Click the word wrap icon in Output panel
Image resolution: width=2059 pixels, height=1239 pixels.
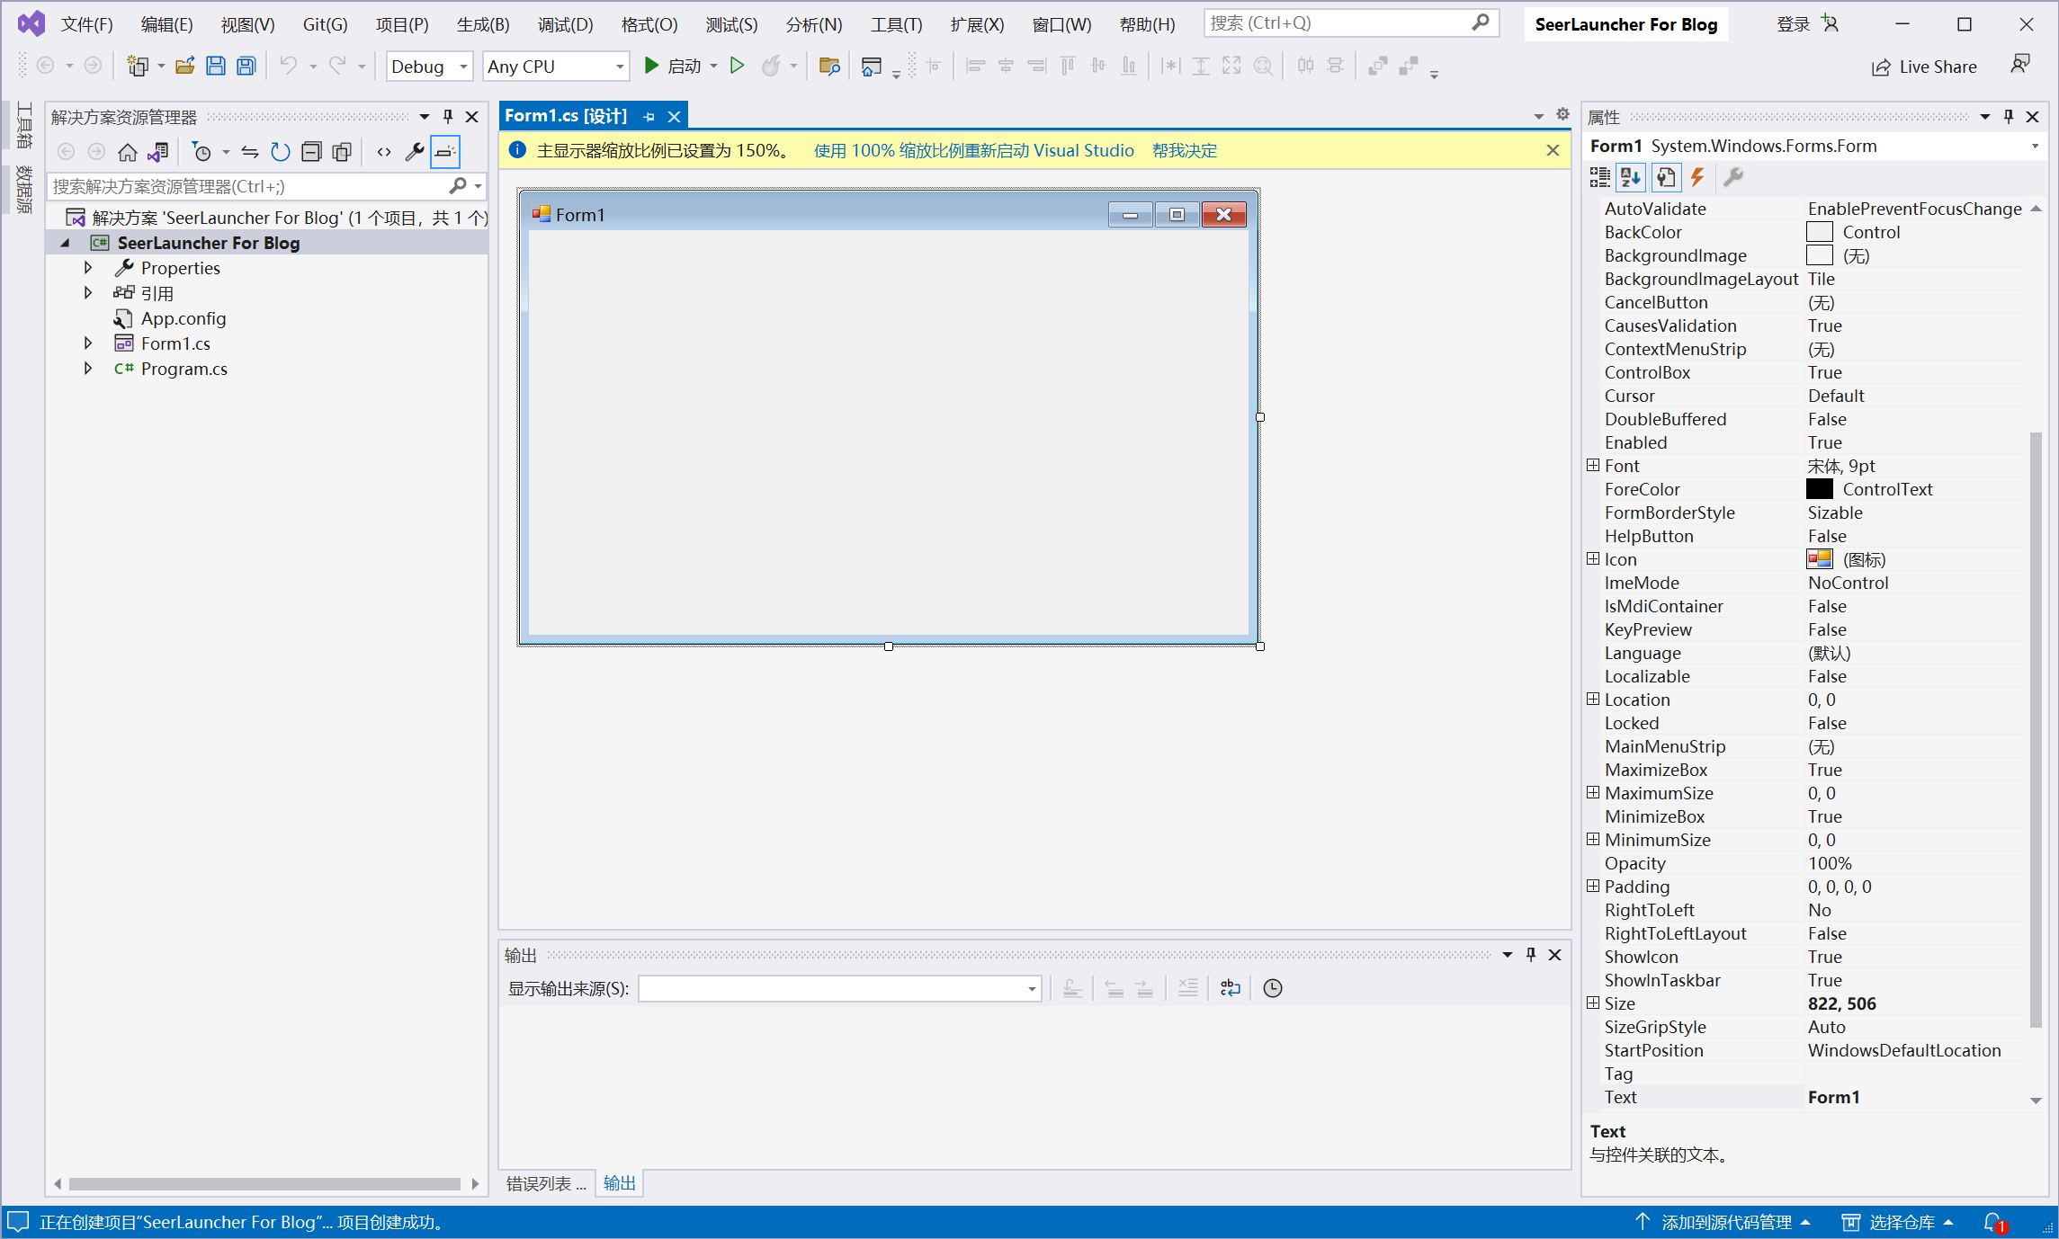click(x=1230, y=988)
